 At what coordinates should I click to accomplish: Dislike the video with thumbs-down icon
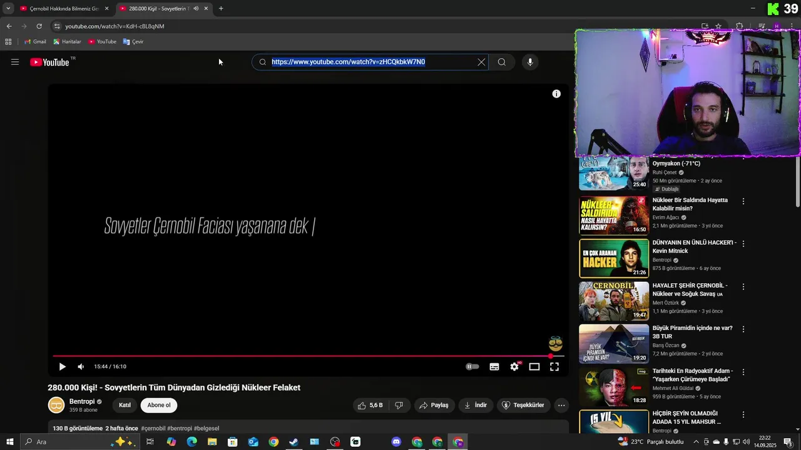399,405
